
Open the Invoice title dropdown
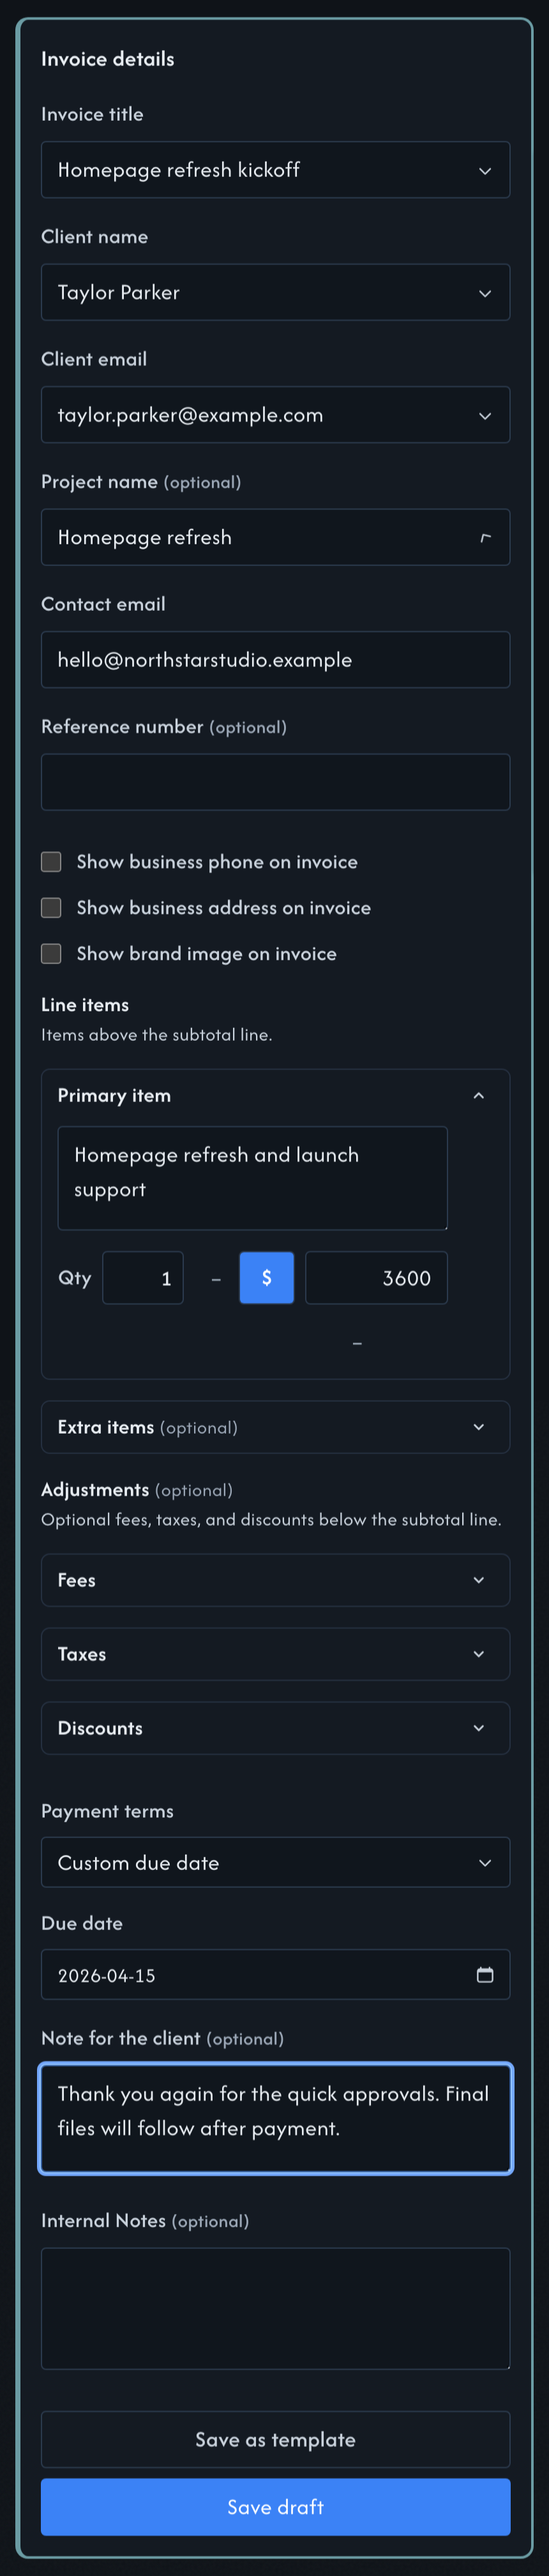pos(484,169)
